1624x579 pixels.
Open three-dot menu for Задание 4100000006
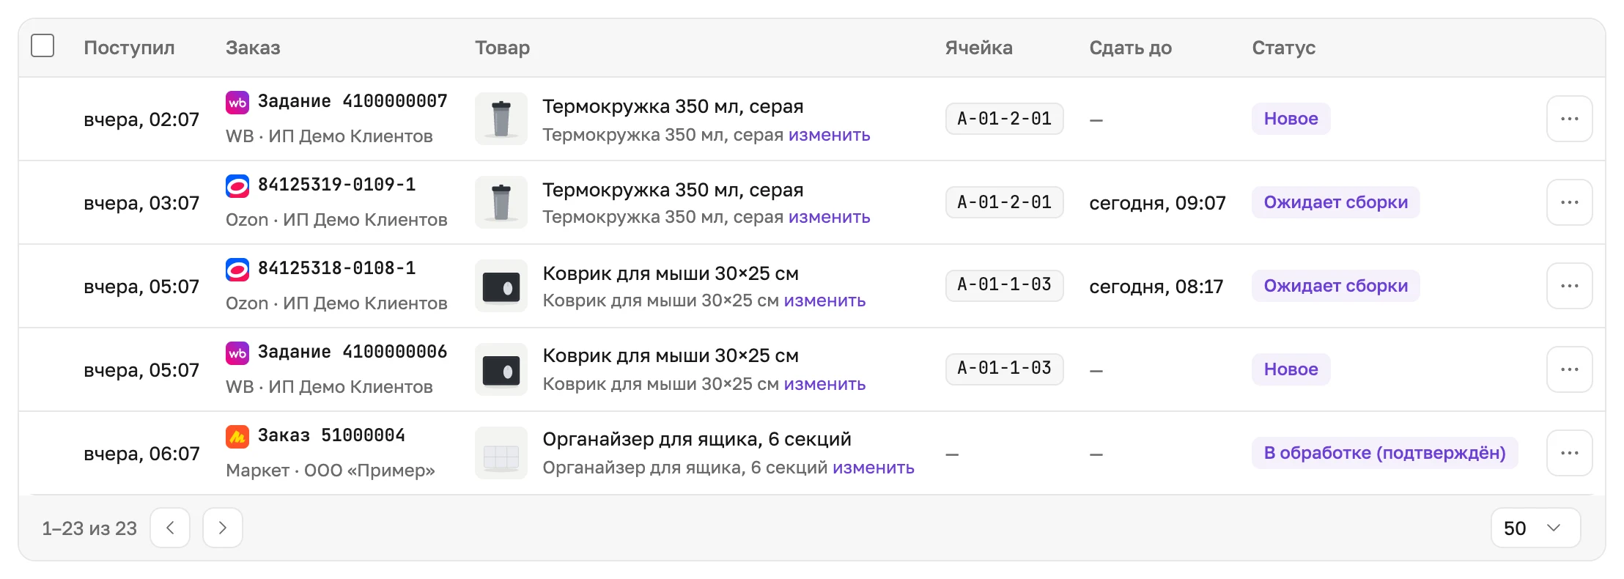[1569, 369]
